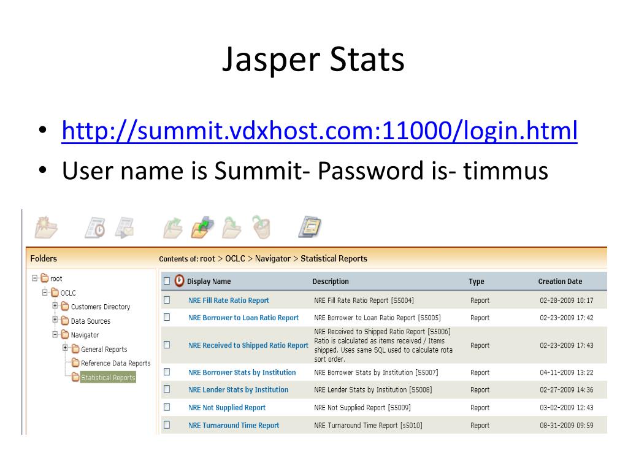Select the OCLC tree label
Screen dimensions: 628x471
68,293
